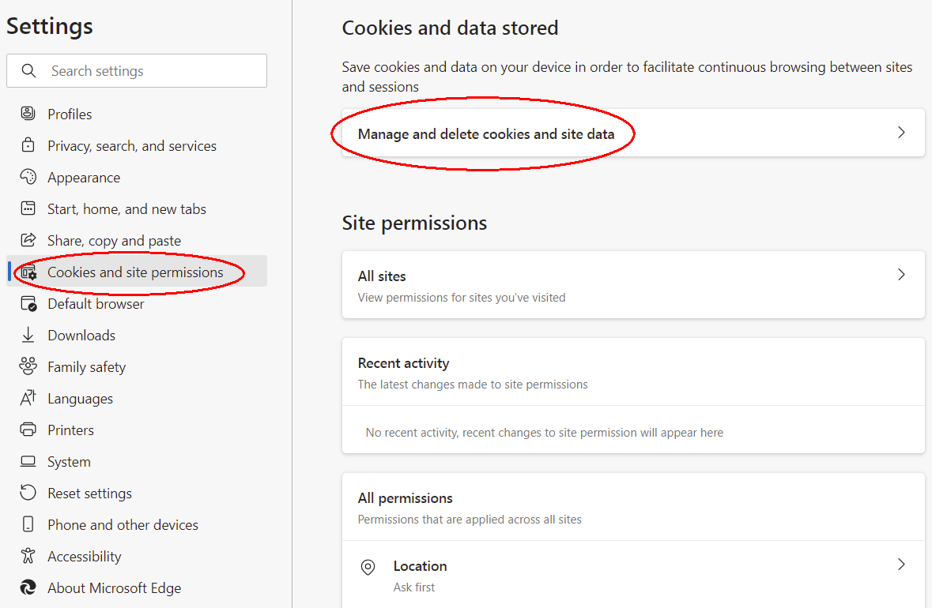Click the Location pin icon
The height and width of the screenshot is (608, 932).
(368, 567)
